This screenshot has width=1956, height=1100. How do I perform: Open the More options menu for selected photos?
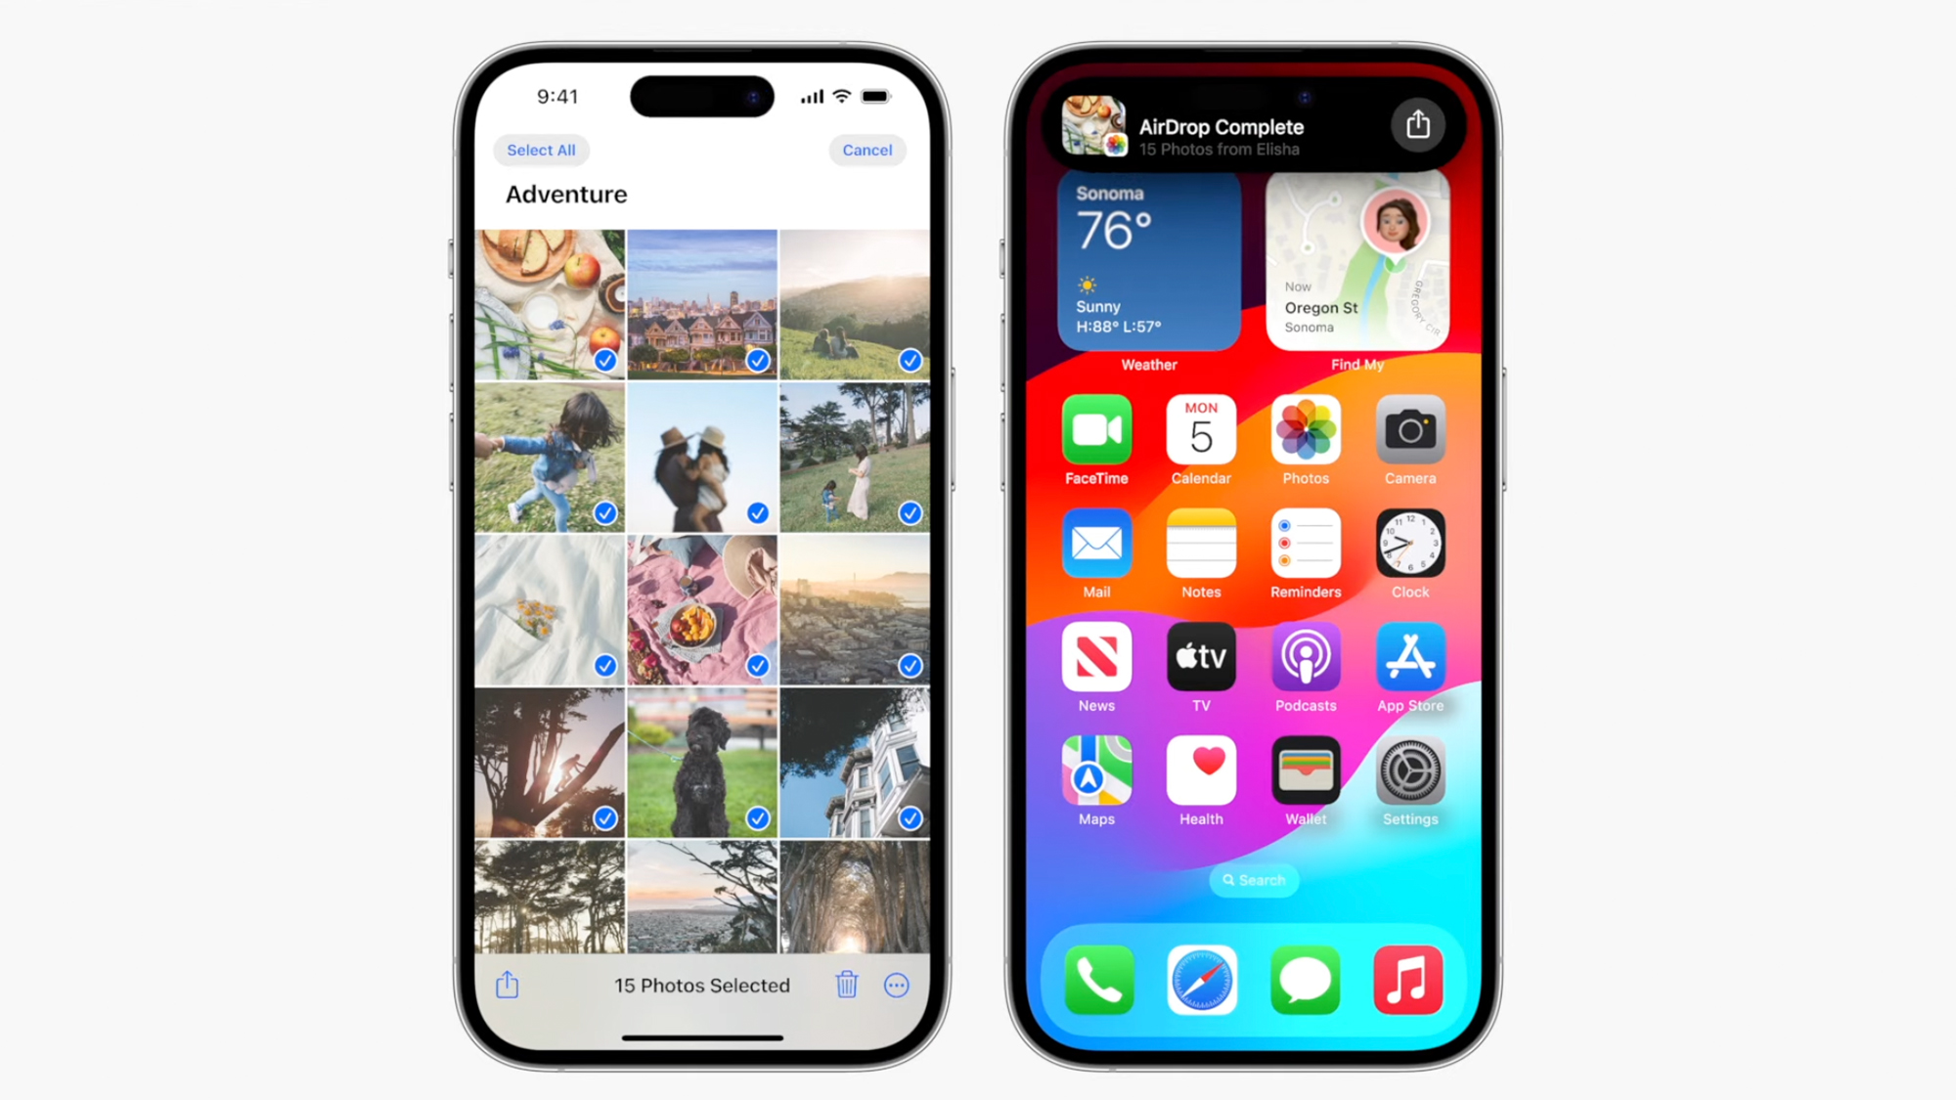(896, 985)
